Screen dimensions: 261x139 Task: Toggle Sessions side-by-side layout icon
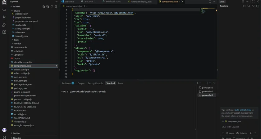point(258,6)
